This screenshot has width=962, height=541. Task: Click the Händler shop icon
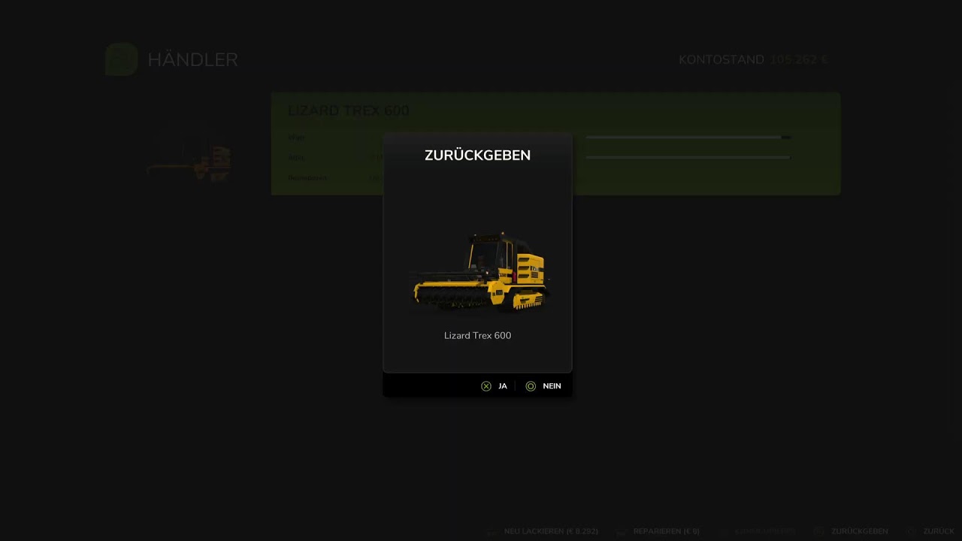click(x=121, y=59)
